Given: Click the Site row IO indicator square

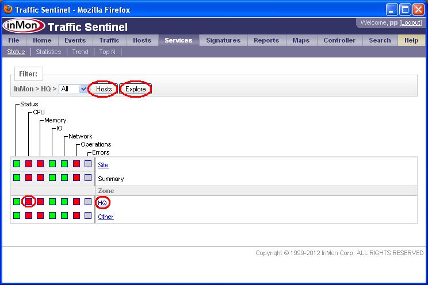Looking at the screenshot, I should pyautogui.click(x=52, y=164).
